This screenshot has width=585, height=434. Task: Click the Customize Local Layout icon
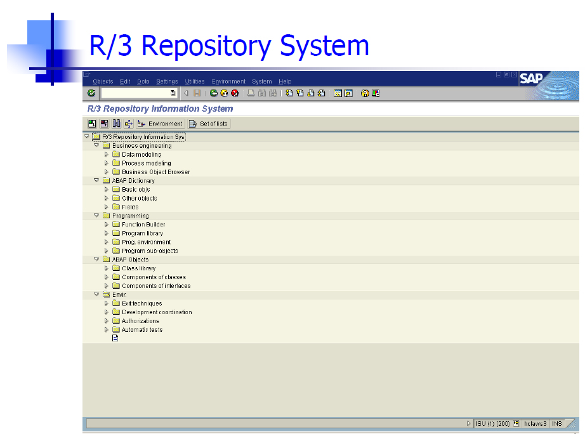click(376, 93)
